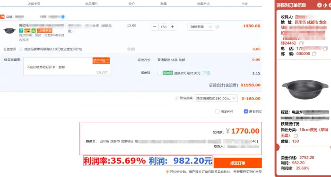Click the orange submit order button
The height and width of the screenshot is (177, 331).
[238, 163]
